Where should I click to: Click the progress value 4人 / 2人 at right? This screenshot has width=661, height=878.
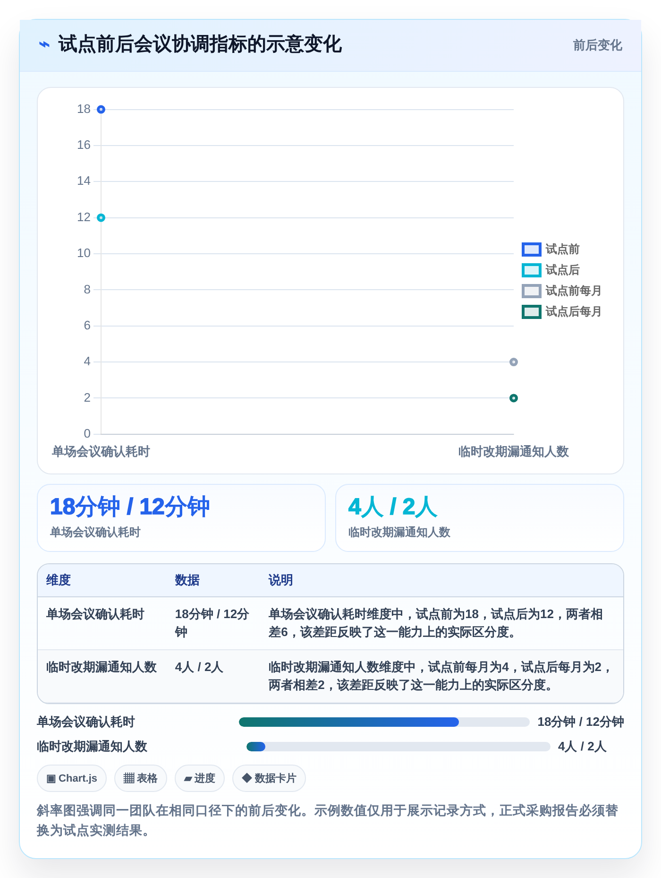[582, 747]
